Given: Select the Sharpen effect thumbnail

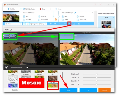Looking at the screenshot, I should click(39, 72).
